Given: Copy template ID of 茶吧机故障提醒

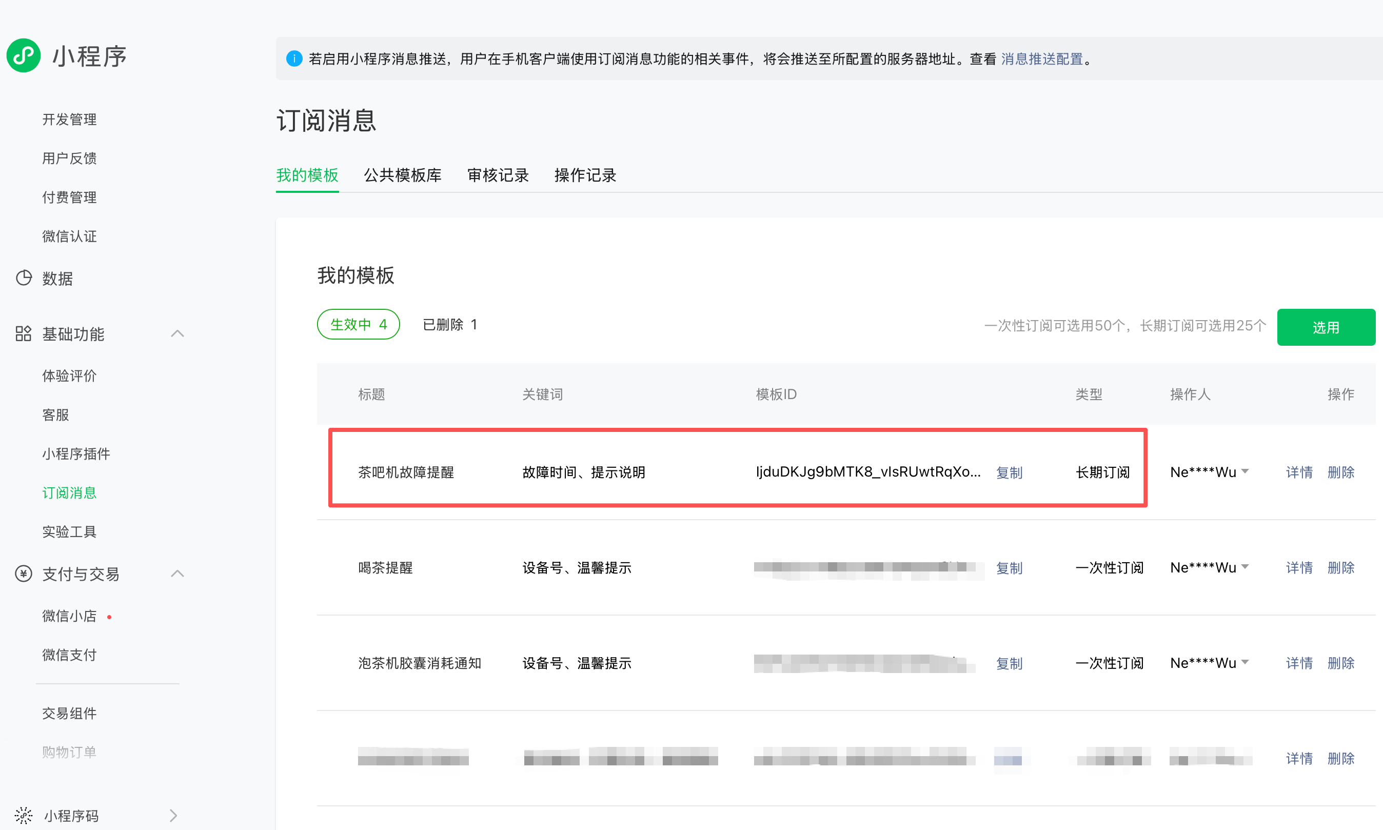Looking at the screenshot, I should 1009,472.
